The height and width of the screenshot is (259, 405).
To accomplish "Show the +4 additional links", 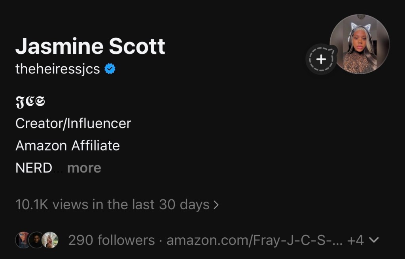I will 355,240.
